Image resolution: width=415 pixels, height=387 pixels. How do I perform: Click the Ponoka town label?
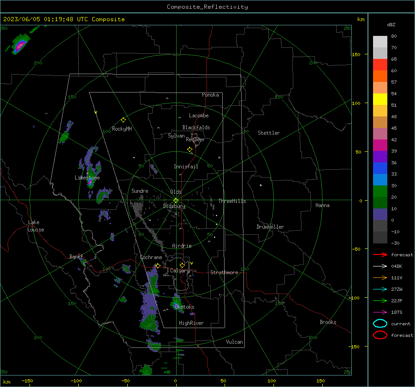pyautogui.click(x=210, y=95)
